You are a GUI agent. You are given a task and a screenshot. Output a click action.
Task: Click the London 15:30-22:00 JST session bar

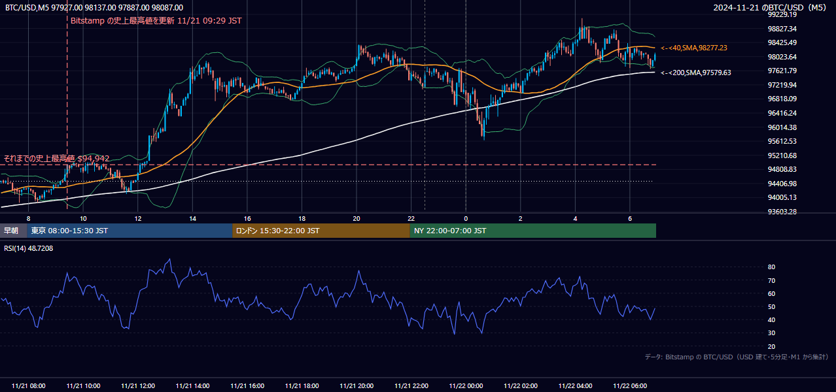(x=321, y=231)
